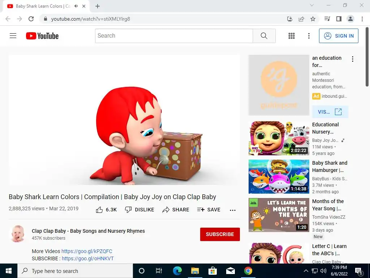Bookmark this page with star
The height and width of the screenshot is (278, 370).
pyautogui.click(x=313, y=19)
